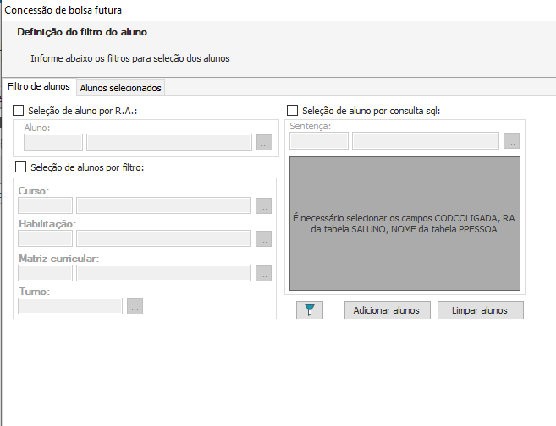556x426 pixels.
Task: Open the Turno lookup ellipsis button
Action: pyautogui.click(x=135, y=306)
